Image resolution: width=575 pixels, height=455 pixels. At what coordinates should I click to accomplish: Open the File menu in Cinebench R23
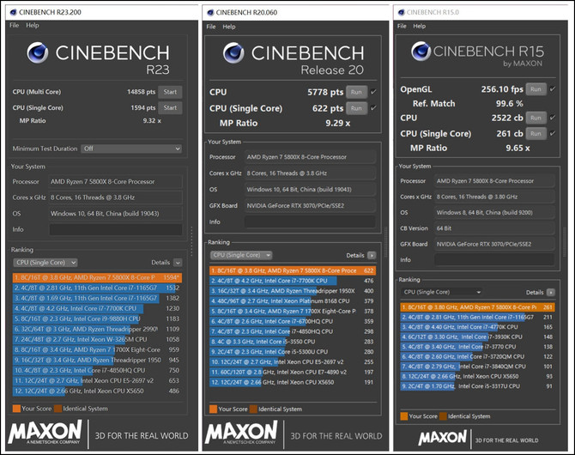14,26
